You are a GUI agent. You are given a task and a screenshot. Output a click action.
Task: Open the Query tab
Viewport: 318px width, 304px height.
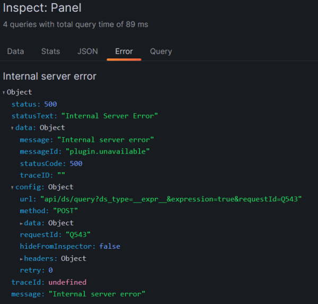pyautogui.click(x=161, y=52)
